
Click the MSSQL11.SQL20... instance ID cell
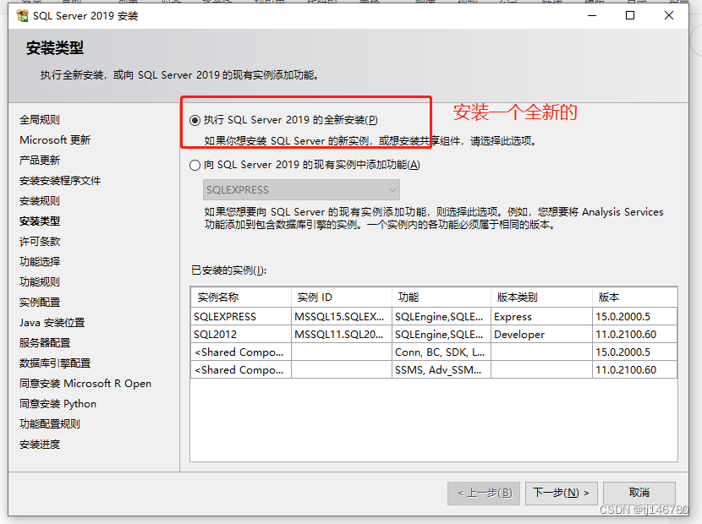[342, 335]
